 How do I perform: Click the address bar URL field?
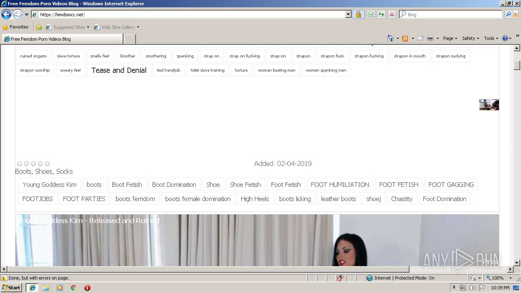coord(191,14)
